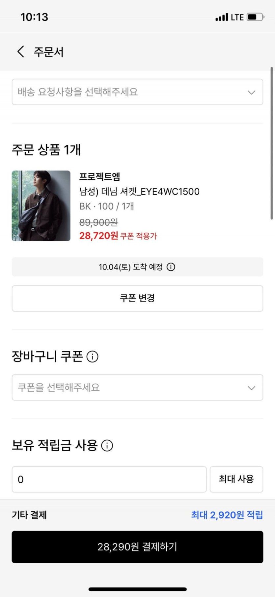Open the 쿠폰을 선택해주세요 cart coupon selector

pyautogui.click(x=132, y=388)
